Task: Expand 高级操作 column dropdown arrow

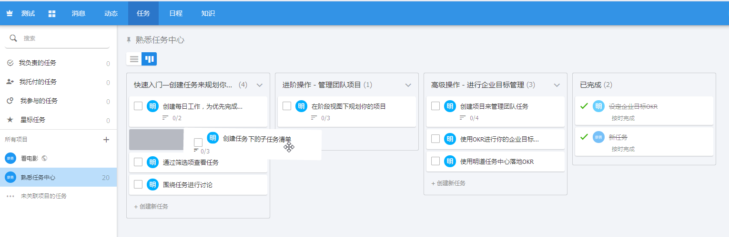Action: click(x=557, y=85)
